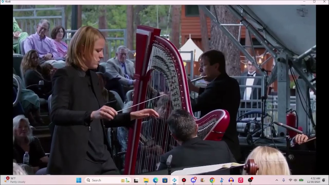Open Wi-Fi network settings in the tray
329x185 pixels.
pyautogui.click(x=290, y=180)
